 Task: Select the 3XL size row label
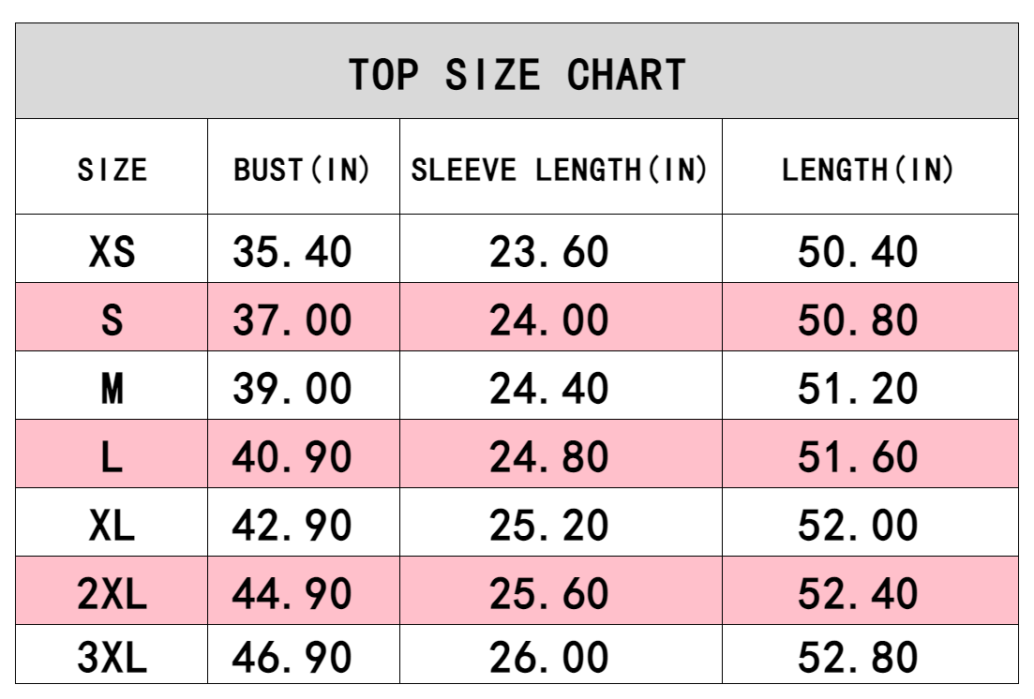pyautogui.click(x=112, y=657)
